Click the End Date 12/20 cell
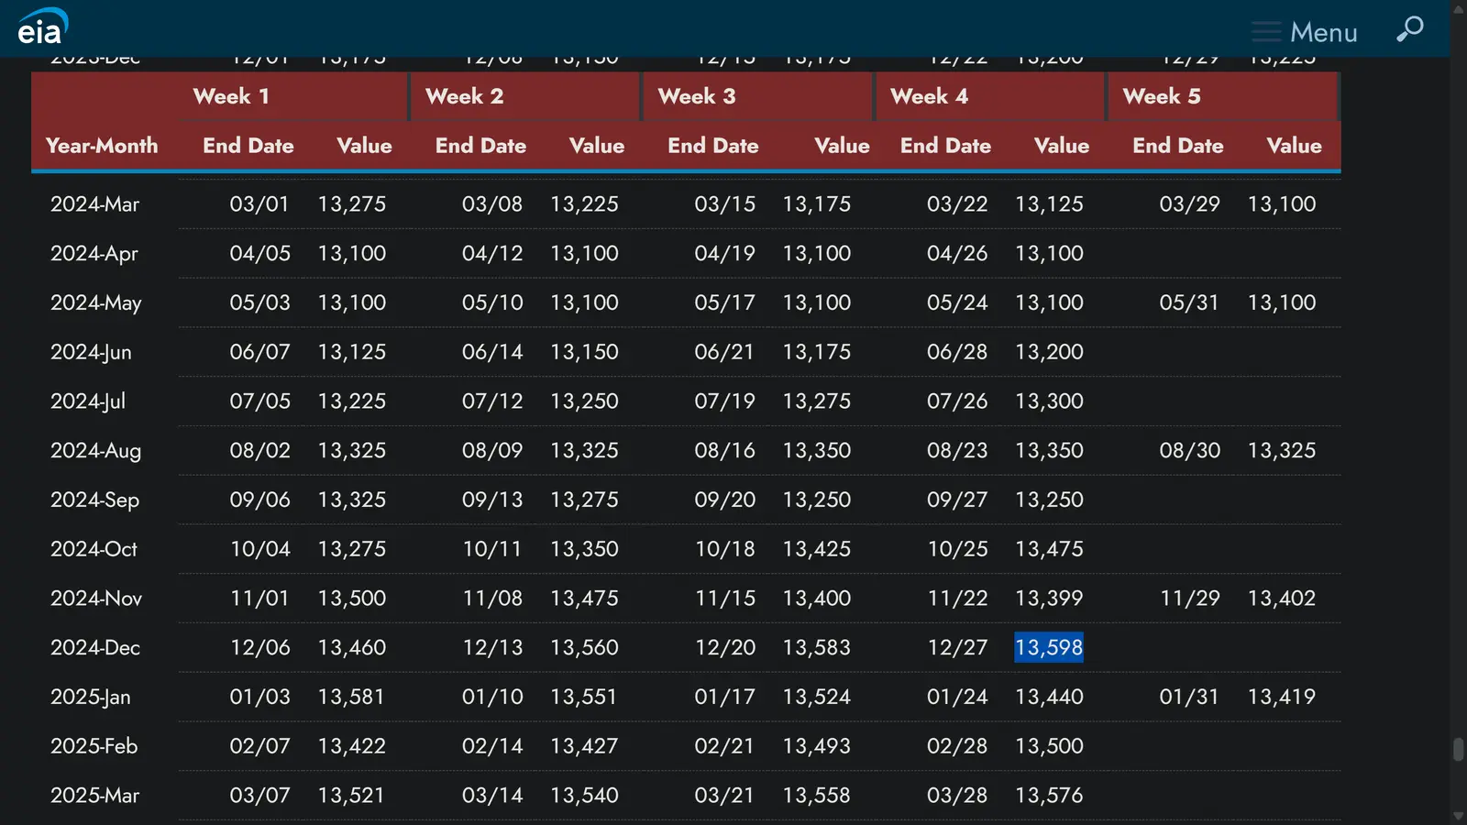The image size is (1467, 825). click(x=725, y=647)
